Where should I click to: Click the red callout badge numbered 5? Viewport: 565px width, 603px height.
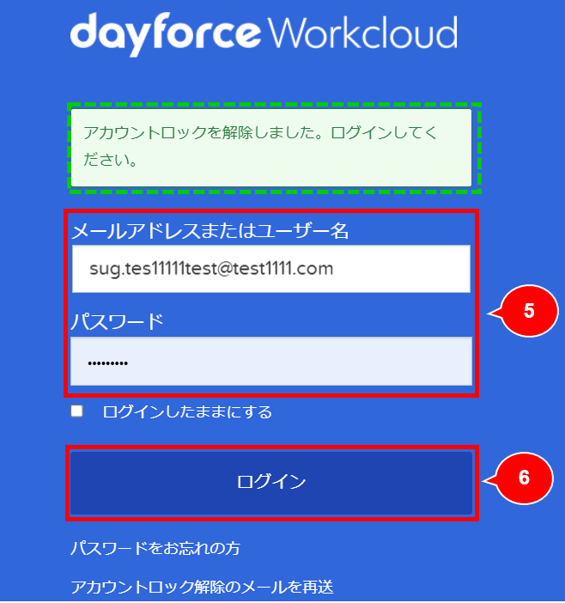coord(528,311)
